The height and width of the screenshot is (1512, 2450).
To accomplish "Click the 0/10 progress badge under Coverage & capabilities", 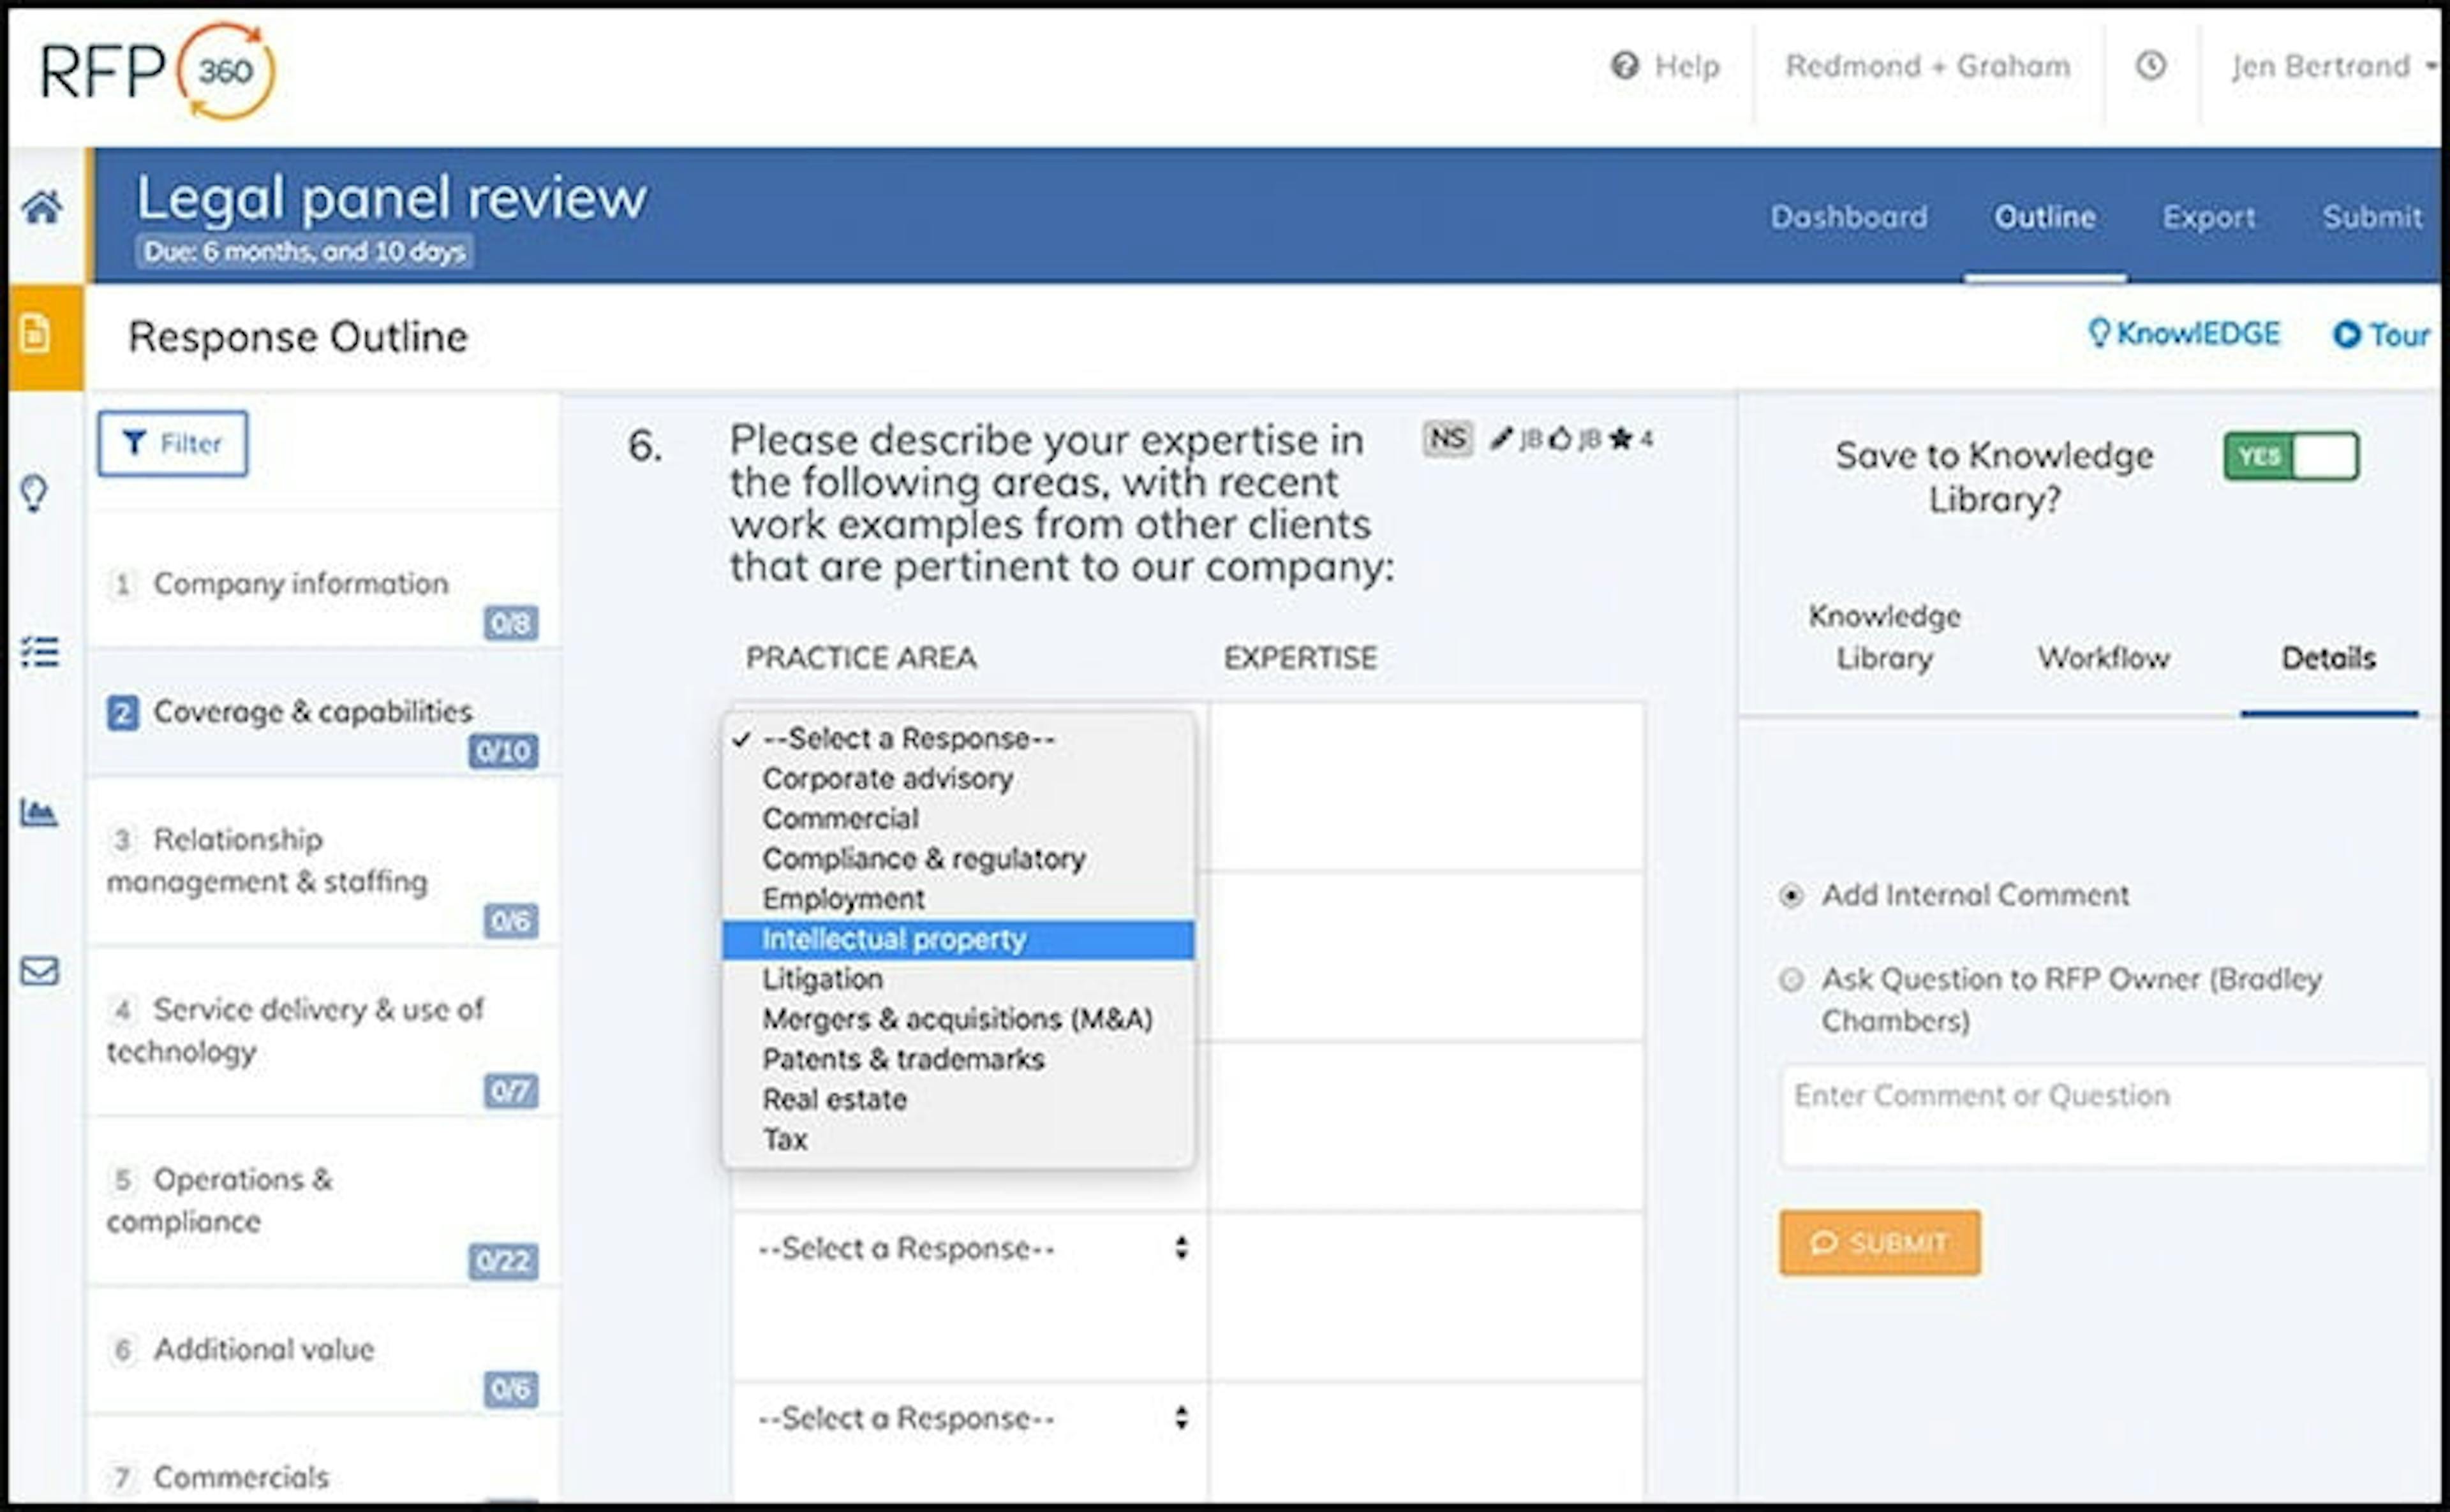I will click(x=502, y=752).
